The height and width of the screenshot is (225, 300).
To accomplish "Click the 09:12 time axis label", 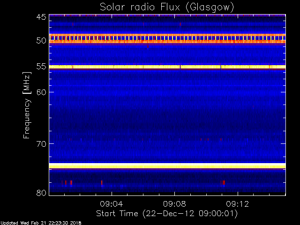I will pyautogui.click(x=238, y=204).
